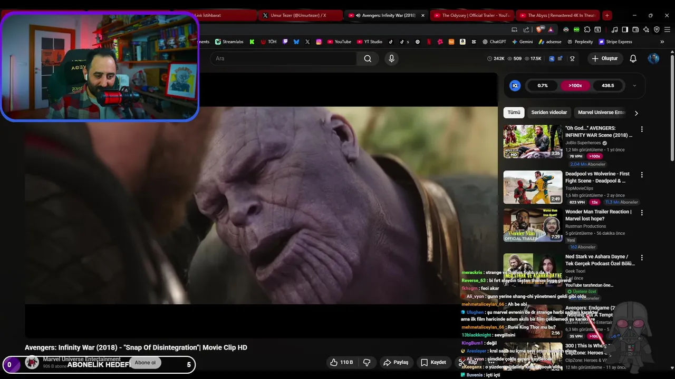Open JoBlo Superheroes channel link
675x379 pixels.
(583, 143)
